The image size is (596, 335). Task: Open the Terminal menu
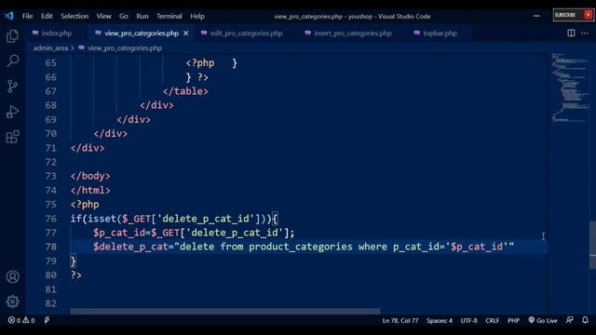(169, 16)
